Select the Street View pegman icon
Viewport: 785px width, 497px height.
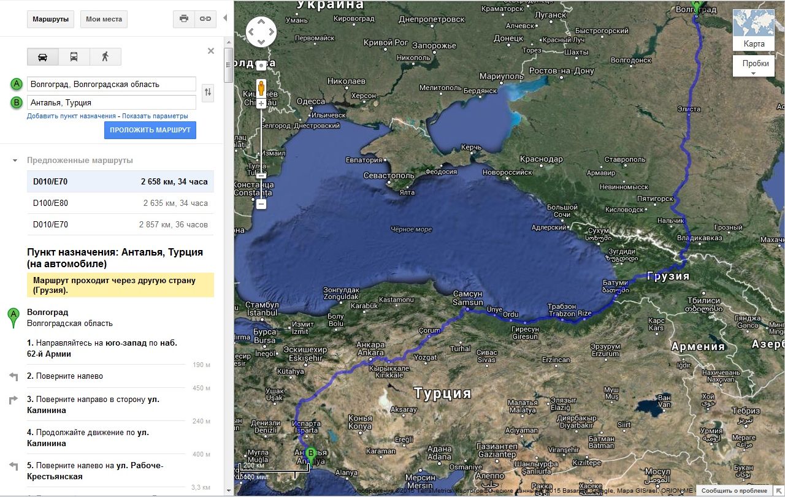coord(261,87)
